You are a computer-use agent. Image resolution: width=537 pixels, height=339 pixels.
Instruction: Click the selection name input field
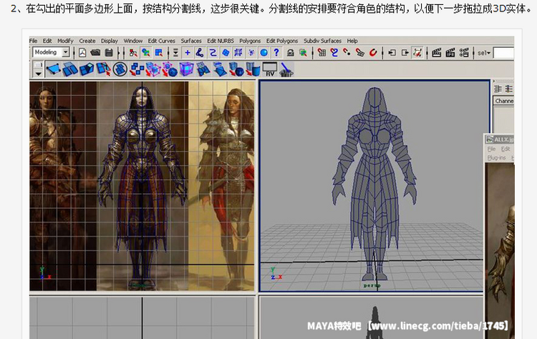click(x=504, y=53)
